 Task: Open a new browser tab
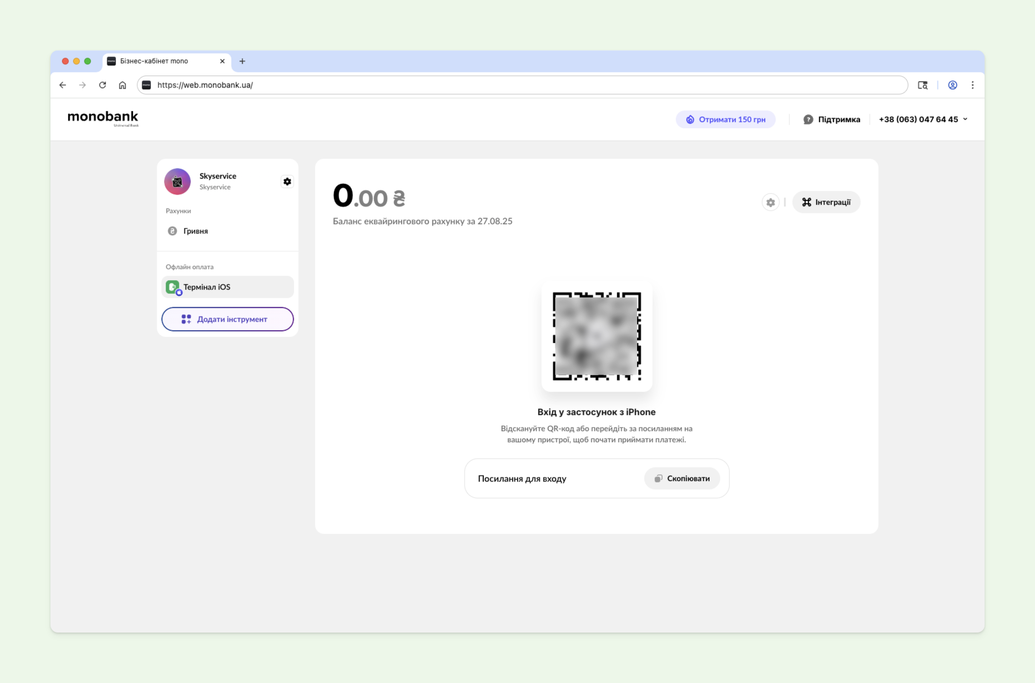(x=242, y=61)
